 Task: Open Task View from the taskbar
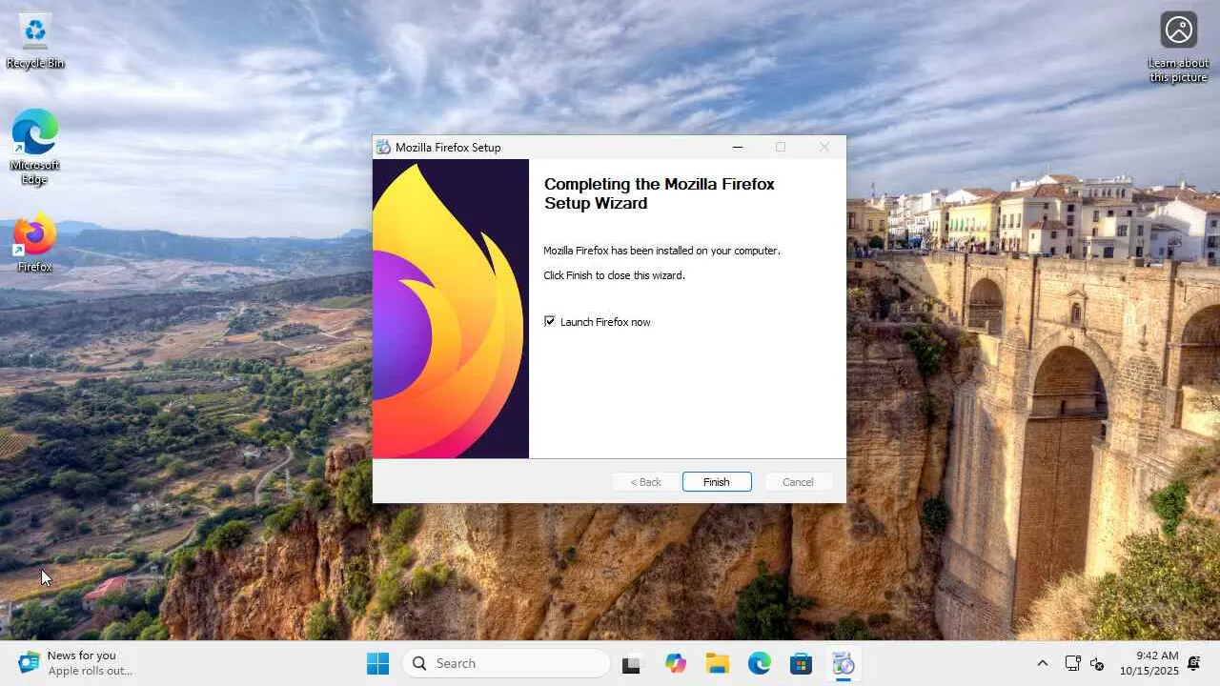click(631, 663)
